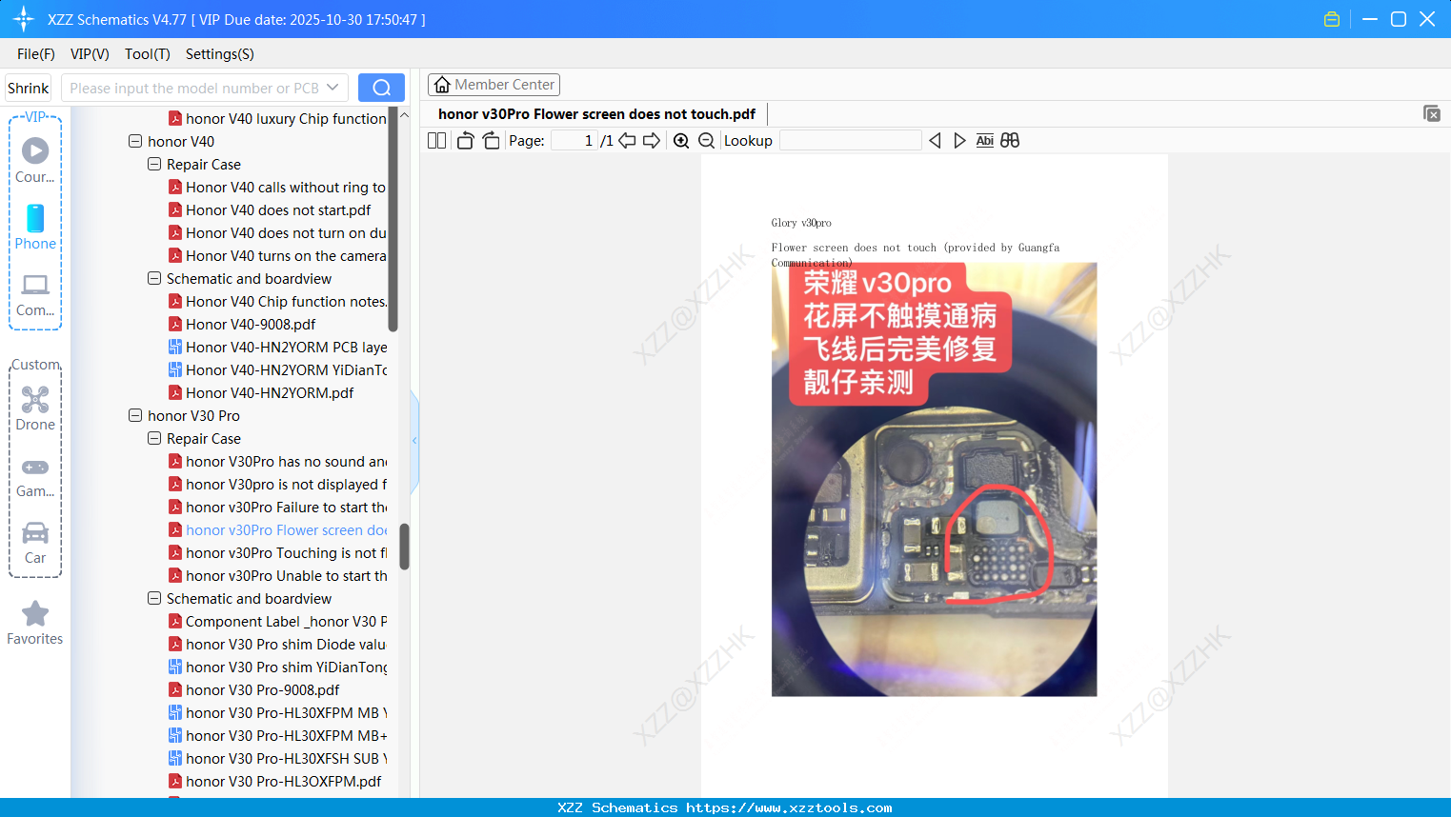
Task: Rotate the page clockwise
Action: 491,141
